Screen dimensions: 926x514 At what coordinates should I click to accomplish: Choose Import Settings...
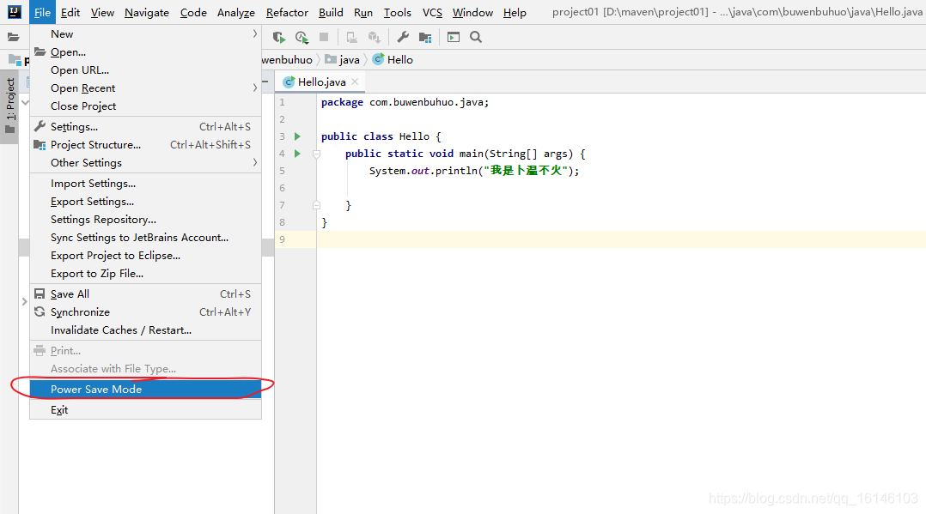pyautogui.click(x=145, y=184)
